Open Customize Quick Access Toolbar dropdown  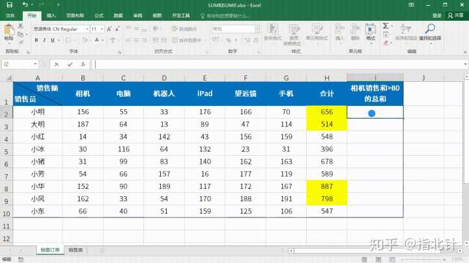[x=58, y=5]
